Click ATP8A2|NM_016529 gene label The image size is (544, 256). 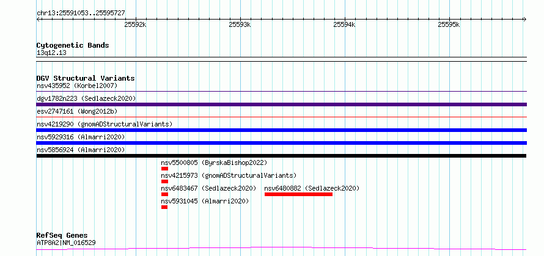pos(66,243)
